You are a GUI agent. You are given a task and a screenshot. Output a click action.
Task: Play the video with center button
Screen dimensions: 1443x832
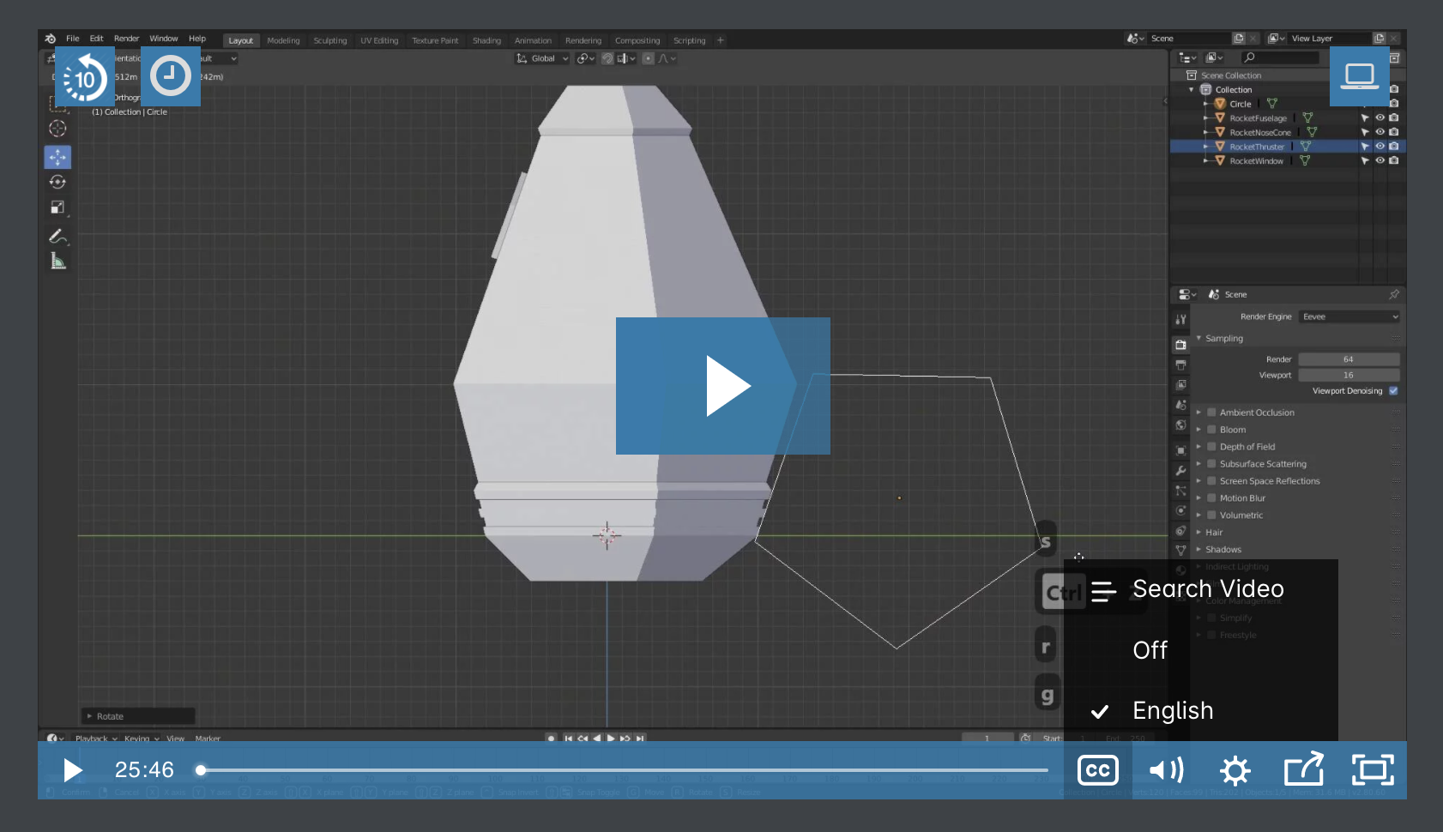click(x=723, y=386)
